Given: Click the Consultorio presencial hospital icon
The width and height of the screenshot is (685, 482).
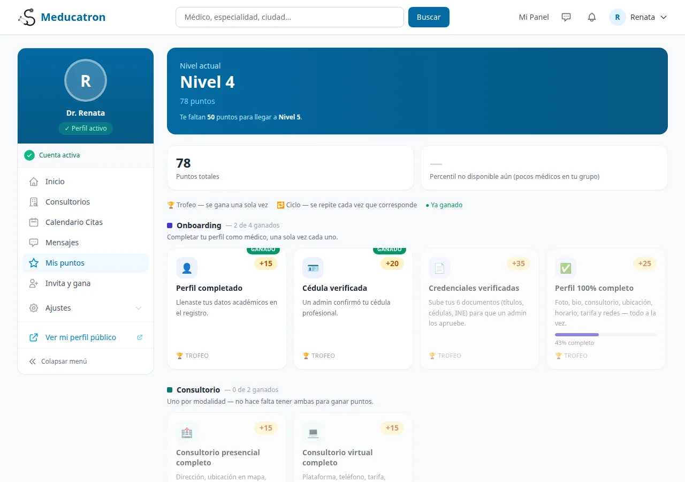Looking at the screenshot, I should click(187, 432).
